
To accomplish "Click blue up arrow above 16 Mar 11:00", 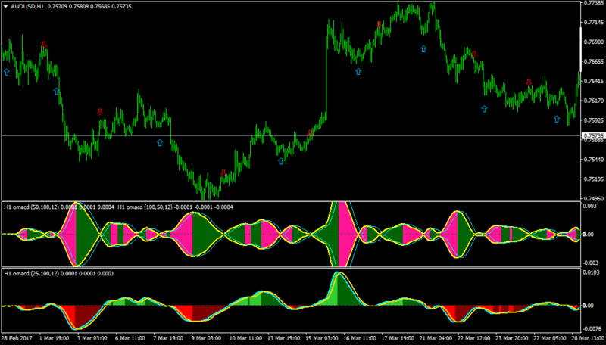I will tap(358, 71).
